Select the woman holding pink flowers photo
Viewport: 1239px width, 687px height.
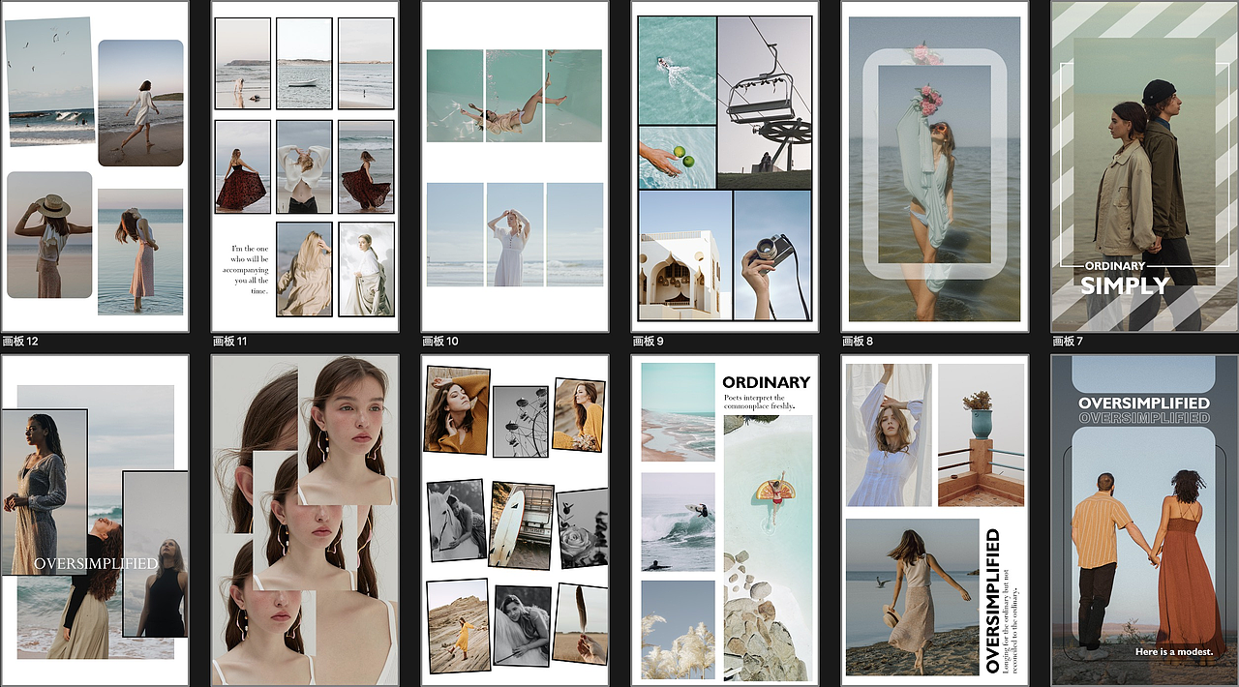pos(934,164)
